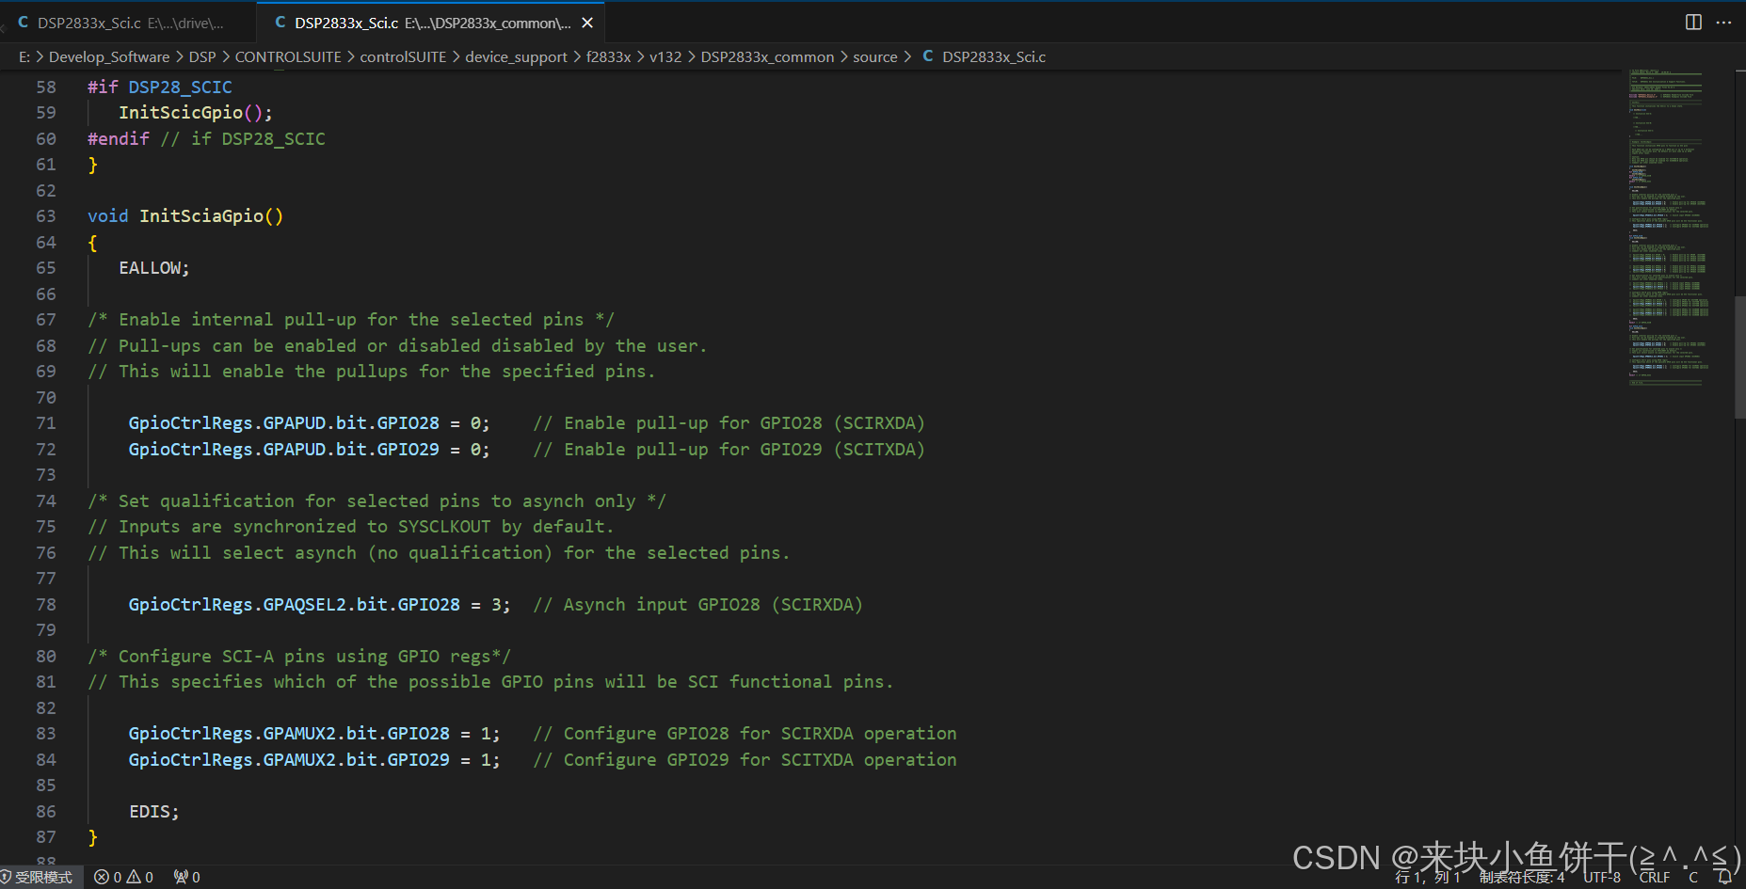Change encoding by clicking UTF-8
Screen dimensions: 1746x889
point(1602,876)
